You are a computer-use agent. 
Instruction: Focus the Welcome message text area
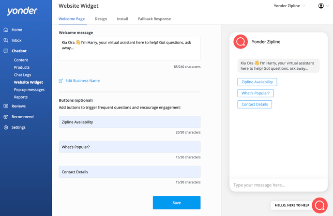click(130, 49)
